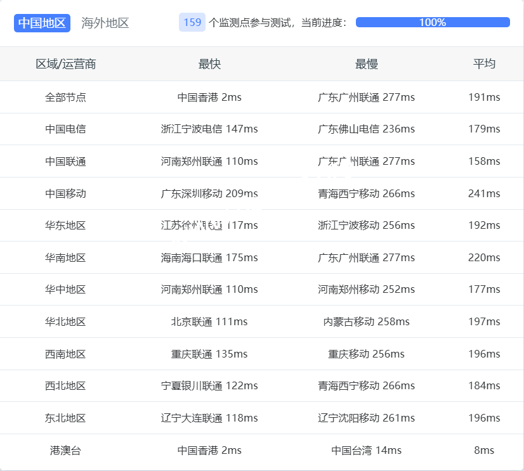Viewport: 524px width, 471px height.
Task: Select the 中国电信 row label
Action: point(65,129)
